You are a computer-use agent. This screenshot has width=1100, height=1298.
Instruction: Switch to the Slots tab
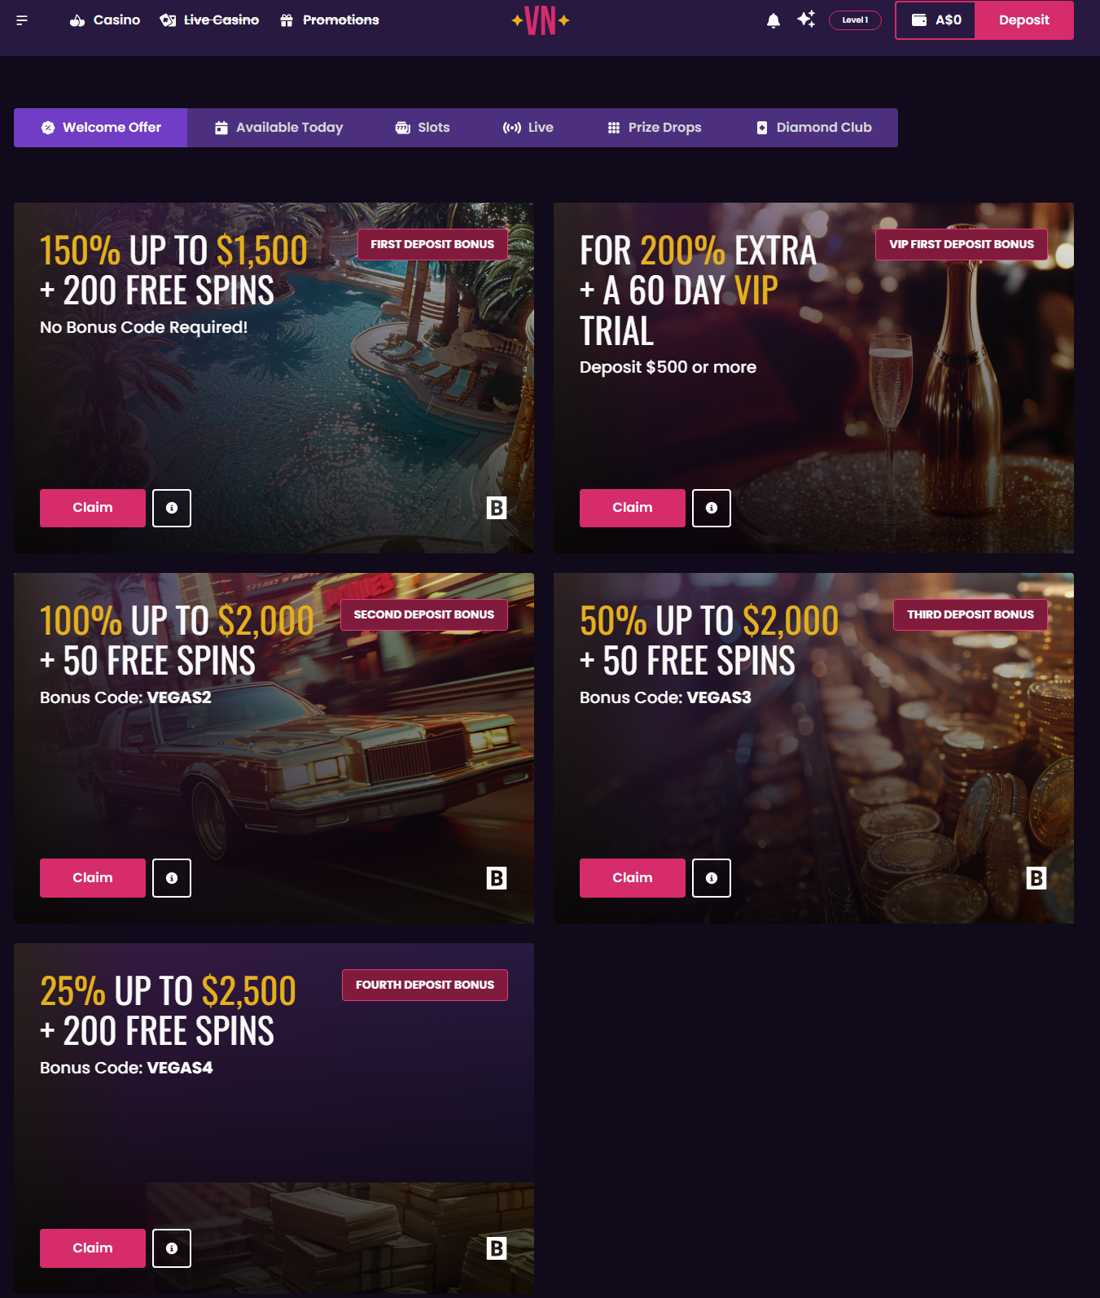(x=422, y=128)
